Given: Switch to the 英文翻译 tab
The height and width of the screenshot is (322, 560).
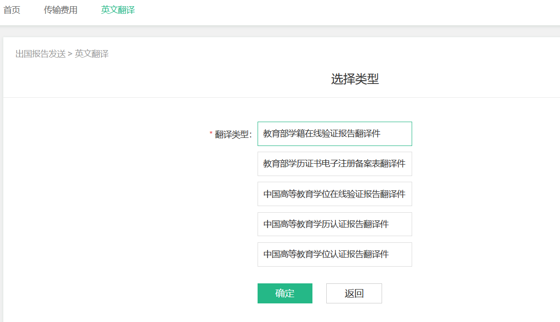Looking at the screenshot, I should (x=118, y=10).
